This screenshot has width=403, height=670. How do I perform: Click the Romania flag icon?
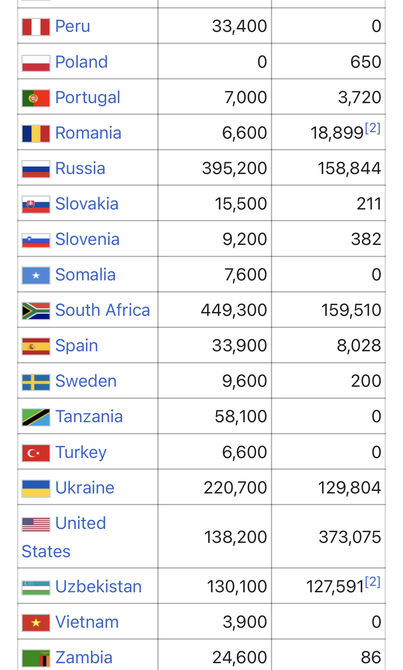36,134
